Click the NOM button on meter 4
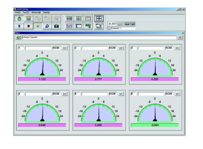The width and height of the screenshot is (203, 149). [x=56, y=94]
